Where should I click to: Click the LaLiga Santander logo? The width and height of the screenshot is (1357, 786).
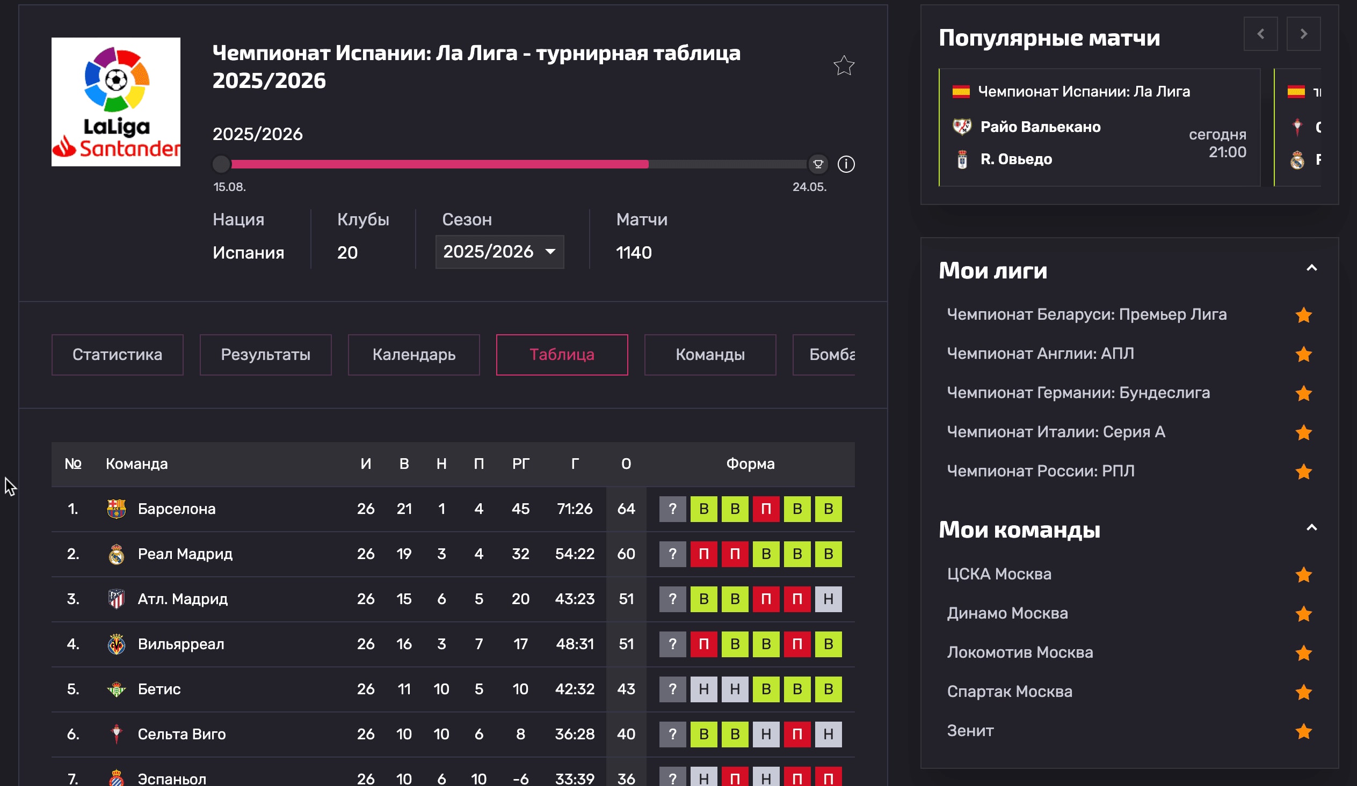116,102
